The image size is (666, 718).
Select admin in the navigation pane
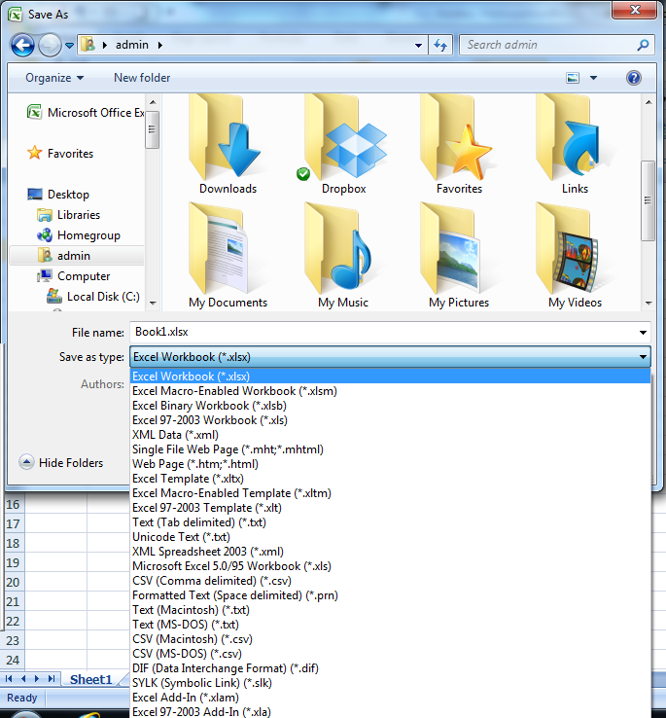pyautogui.click(x=77, y=256)
